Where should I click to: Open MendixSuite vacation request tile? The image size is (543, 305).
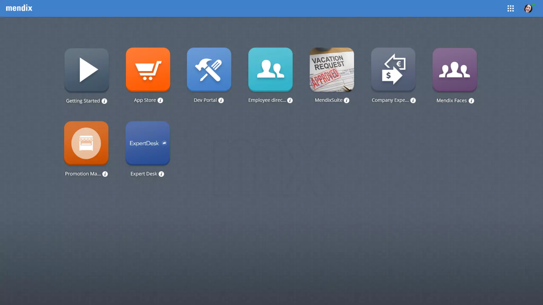pos(332,70)
